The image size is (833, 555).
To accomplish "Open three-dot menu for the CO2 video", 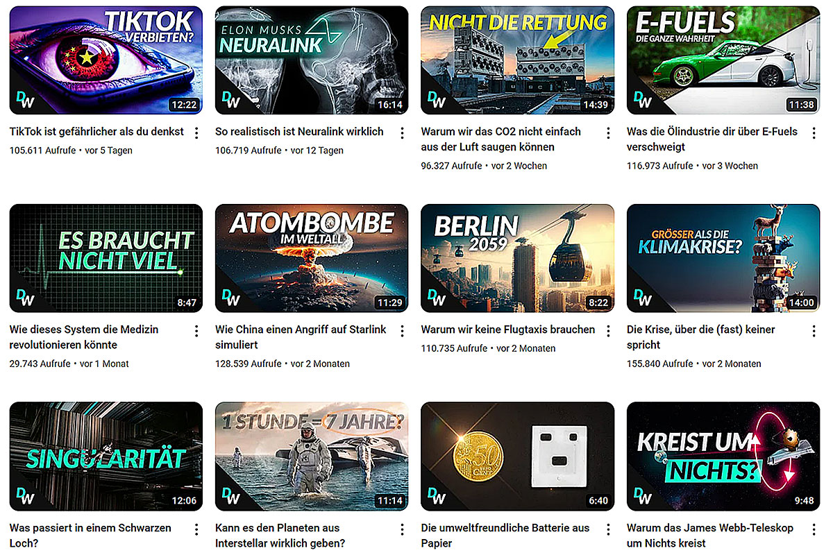I will coord(608,133).
